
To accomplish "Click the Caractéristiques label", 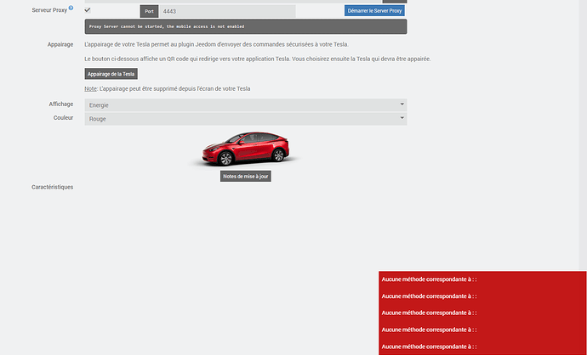I will click(x=53, y=187).
